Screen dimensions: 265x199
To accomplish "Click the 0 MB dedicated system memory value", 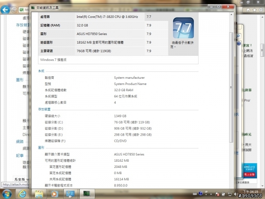I will click(x=118, y=173).
